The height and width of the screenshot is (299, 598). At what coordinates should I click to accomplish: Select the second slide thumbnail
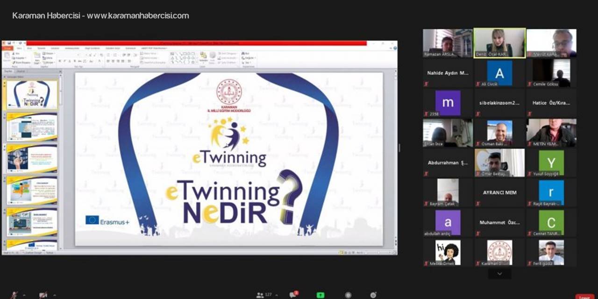[x=32, y=127]
